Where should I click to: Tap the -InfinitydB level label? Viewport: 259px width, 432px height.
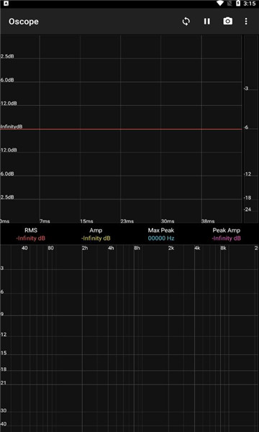click(x=12, y=127)
